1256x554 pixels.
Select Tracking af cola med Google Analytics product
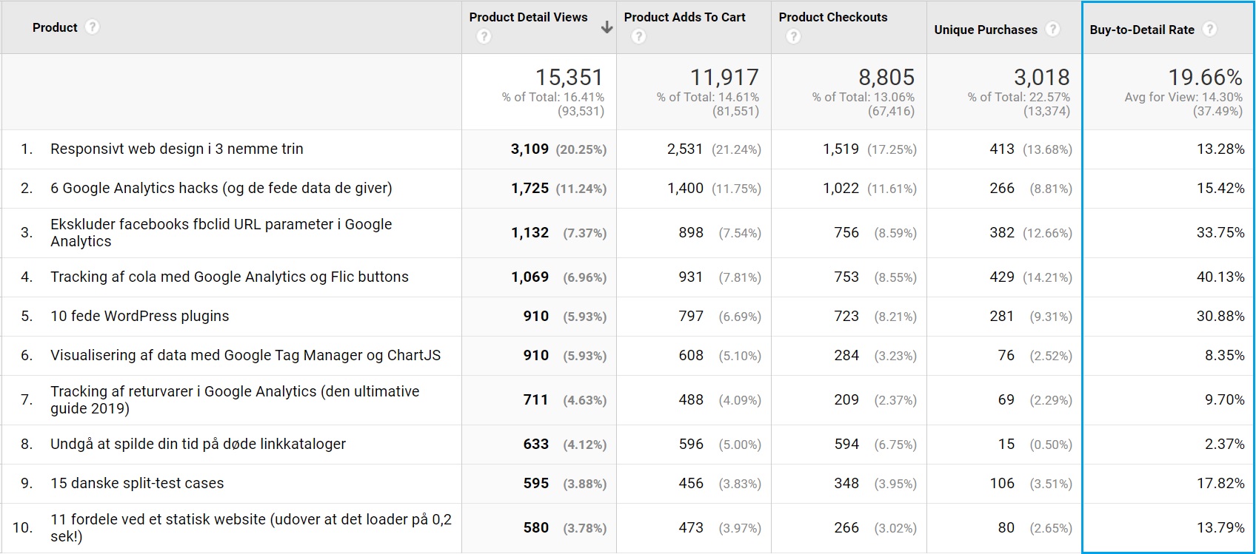click(x=229, y=277)
